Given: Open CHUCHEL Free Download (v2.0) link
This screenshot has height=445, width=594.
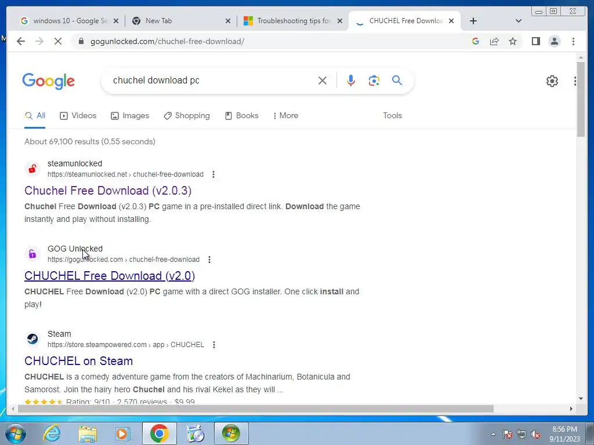Looking at the screenshot, I should click(x=110, y=275).
